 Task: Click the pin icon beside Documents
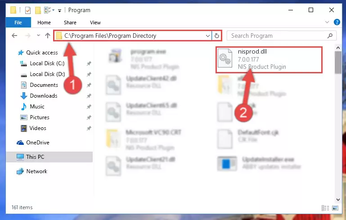[x=89, y=85]
